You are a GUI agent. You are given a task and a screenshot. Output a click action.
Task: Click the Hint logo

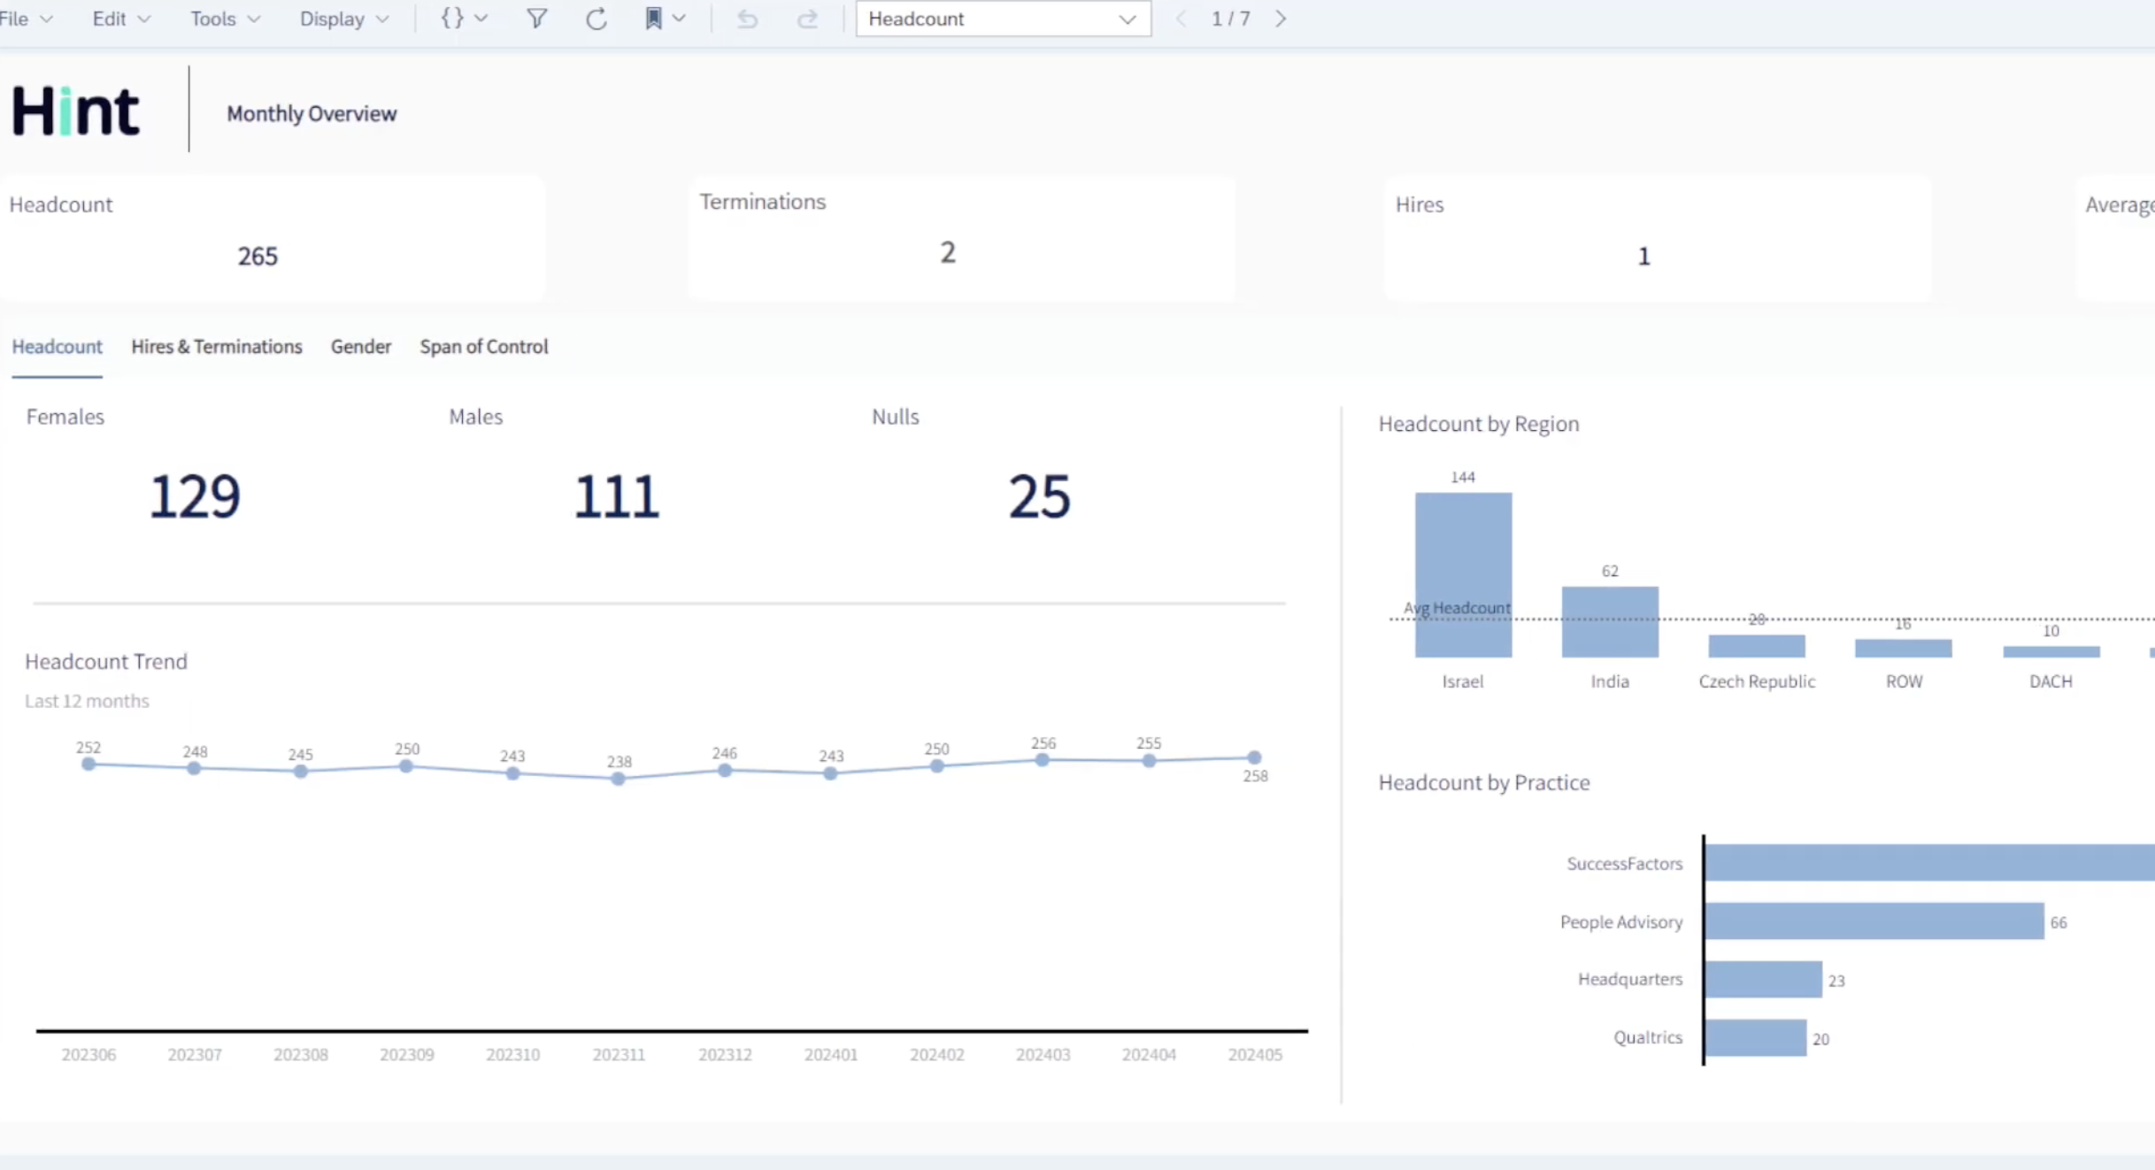(x=75, y=112)
